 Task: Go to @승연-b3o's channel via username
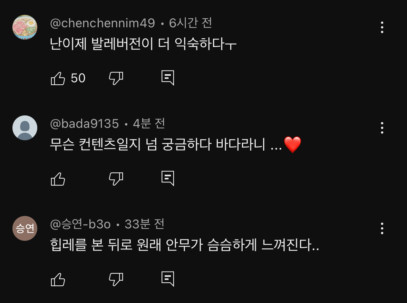click(80, 225)
